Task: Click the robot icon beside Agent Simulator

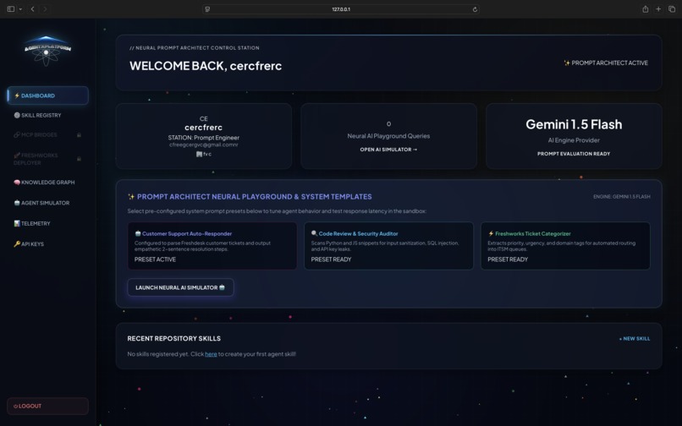Action: 17,203
